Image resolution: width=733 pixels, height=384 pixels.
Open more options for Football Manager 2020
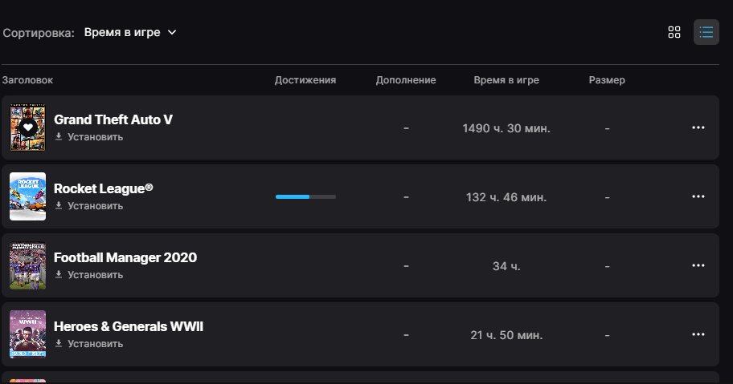click(698, 265)
